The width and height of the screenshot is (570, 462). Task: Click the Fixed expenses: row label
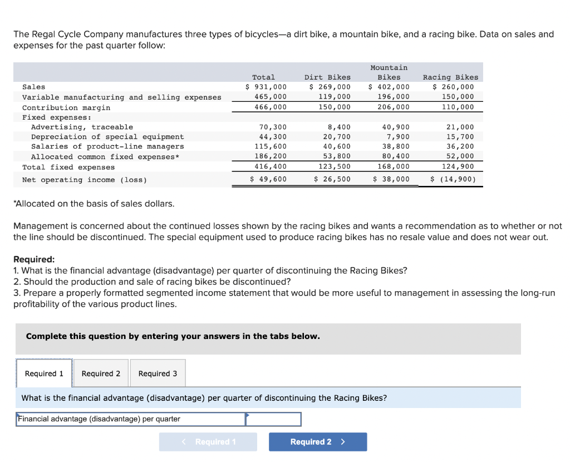coord(57,117)
